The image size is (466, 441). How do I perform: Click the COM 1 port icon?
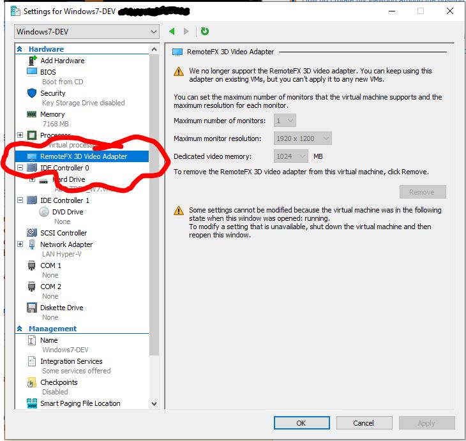tap(31, 265)
